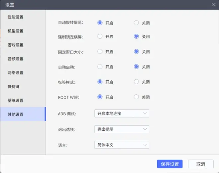
Task: Select 关闭 for 自动启动
Action: [136, 67]
